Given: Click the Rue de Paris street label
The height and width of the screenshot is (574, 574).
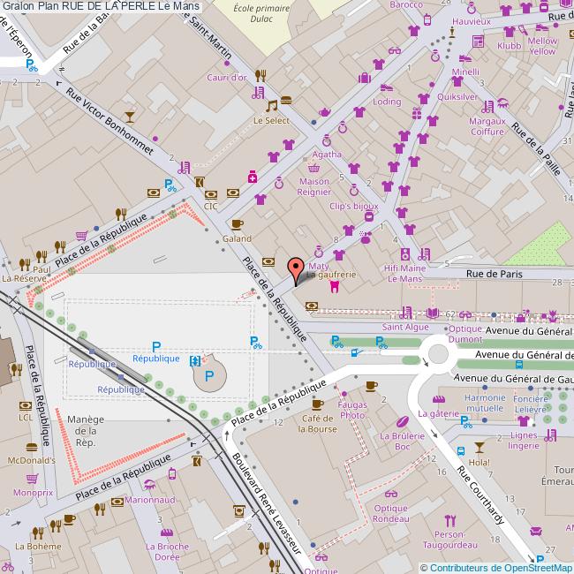Looking at the screenshot, I should 494,274.
